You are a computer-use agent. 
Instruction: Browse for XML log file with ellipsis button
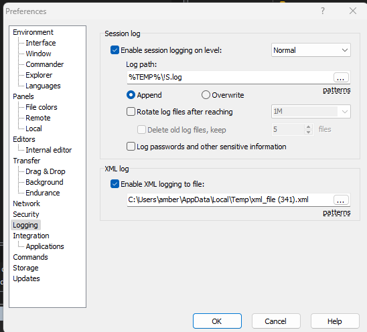[x=341, y=200]
